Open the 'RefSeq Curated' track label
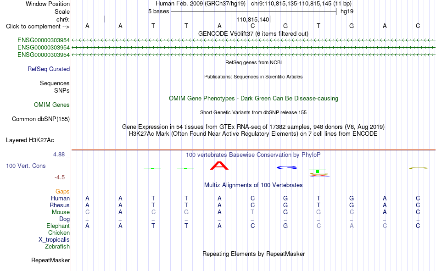Screen dimensions: 436x271 click(49, 69)
